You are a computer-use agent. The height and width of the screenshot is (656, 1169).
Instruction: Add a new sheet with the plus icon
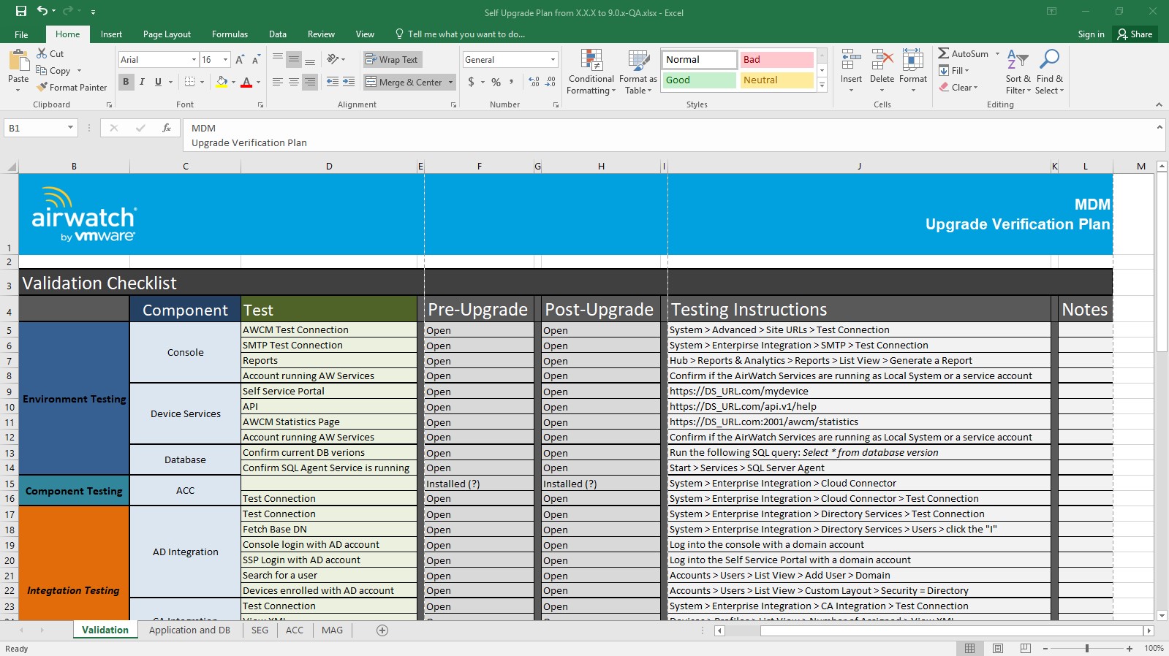pyautogui.click(x=382, y=630)
